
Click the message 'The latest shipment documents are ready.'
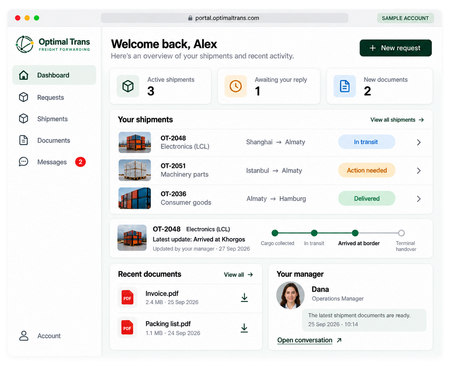(359, 315)
